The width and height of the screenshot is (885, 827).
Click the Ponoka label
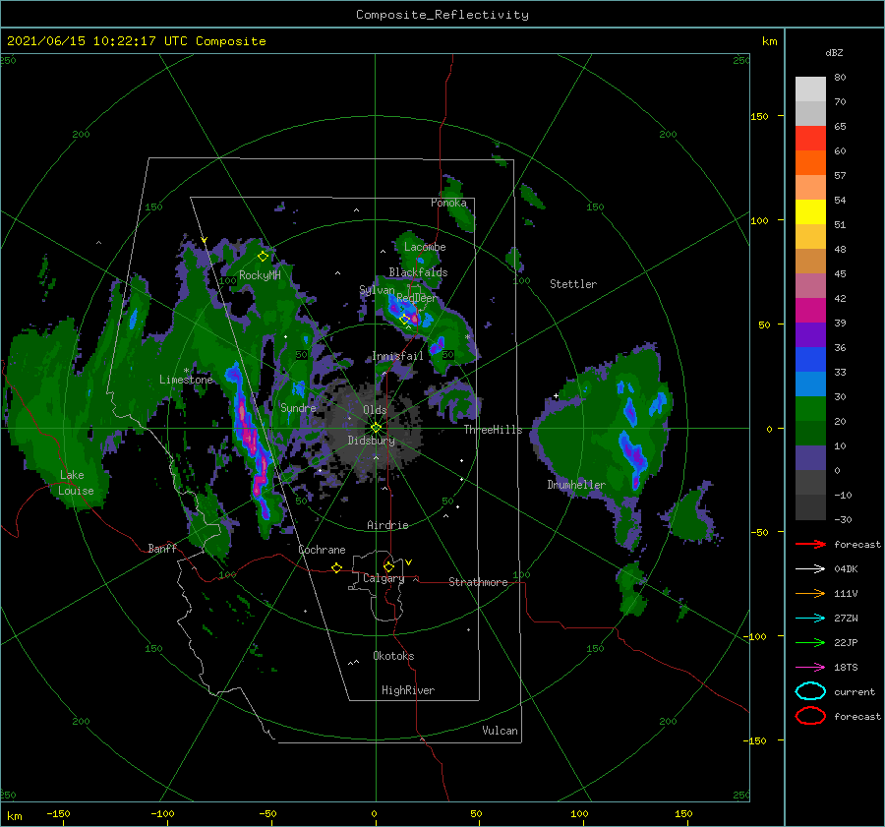[x=448, y=203]
